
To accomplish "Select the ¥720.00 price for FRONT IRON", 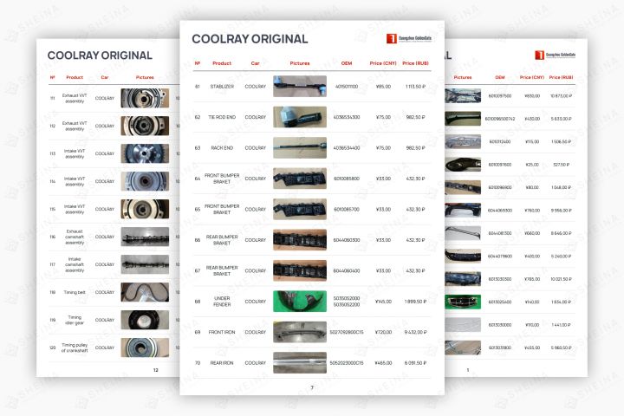I will (x=383, y=332).
